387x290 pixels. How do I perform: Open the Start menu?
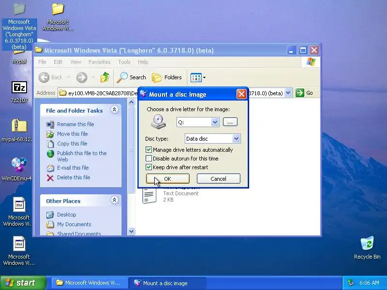[x=23, y=283]
